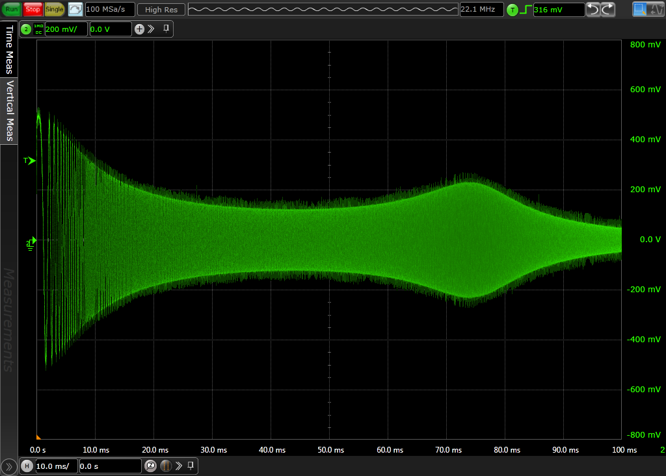Select the waveform drag tool icon

coord(656,9)
